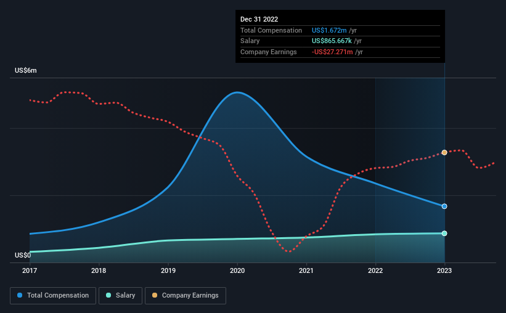This screenshot has width=506, height=313.
Task: Click the teal Salary data point marker
Action: 444,234
